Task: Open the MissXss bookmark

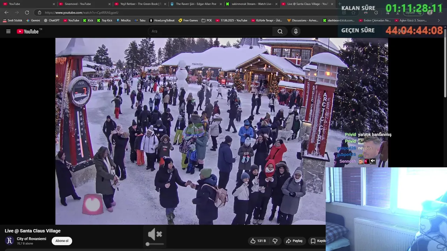Action: (x=123, y=21)
